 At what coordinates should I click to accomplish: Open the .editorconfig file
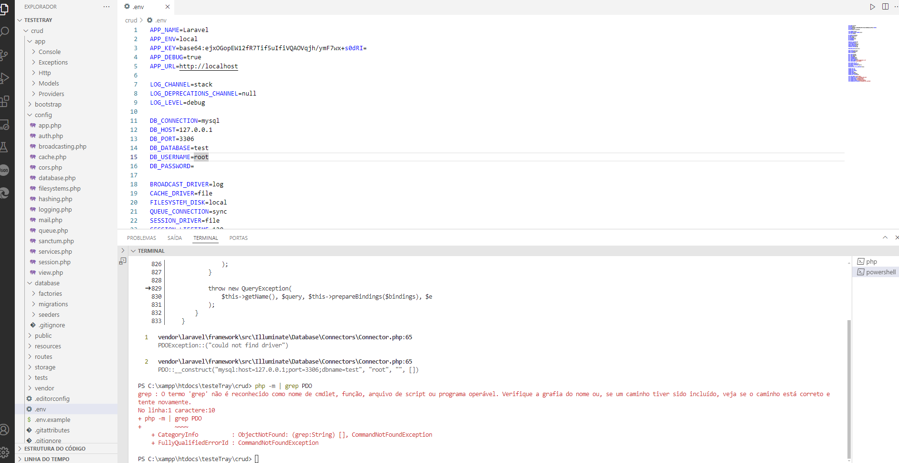[x=66, y=398]
